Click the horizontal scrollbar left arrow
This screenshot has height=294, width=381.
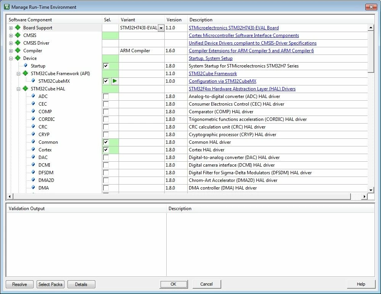point(10,196)
